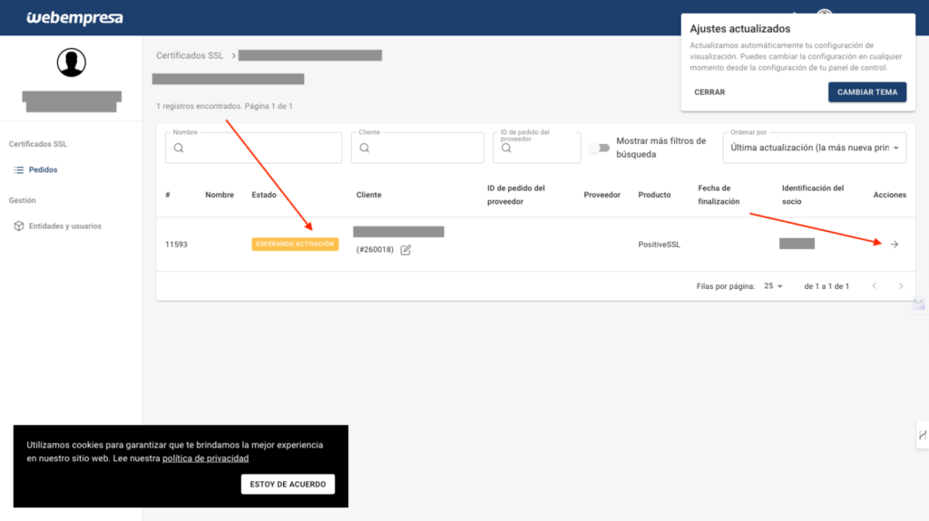Go to the next page arrow

[x=901, y=286]
